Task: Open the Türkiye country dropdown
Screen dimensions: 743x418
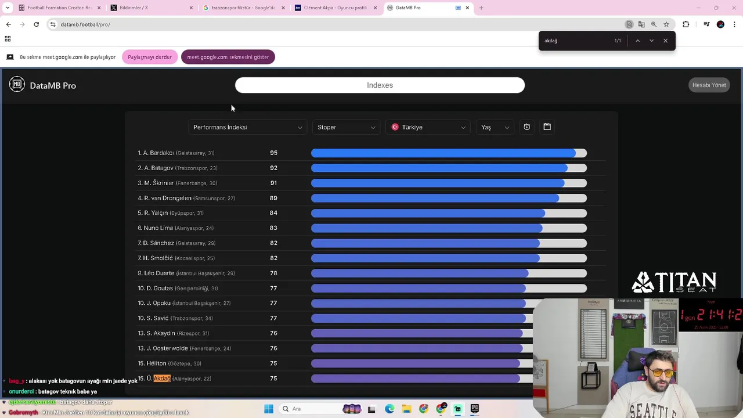Action: click(x=428, y=127)
